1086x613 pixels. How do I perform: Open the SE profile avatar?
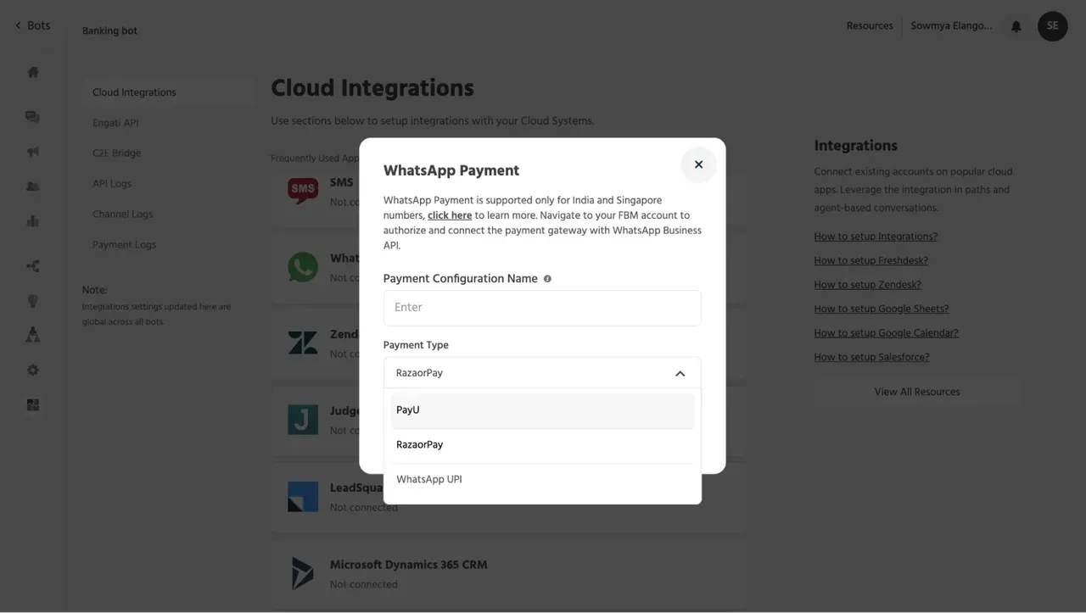click(x=1053, y=26)
